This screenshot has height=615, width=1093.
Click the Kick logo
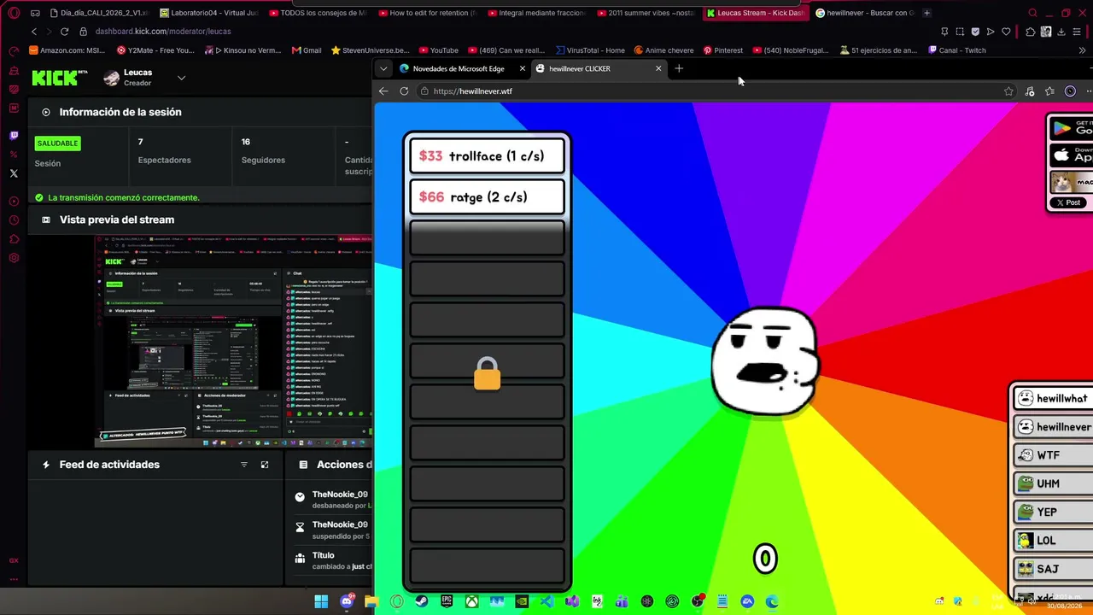tap(60, 78)
